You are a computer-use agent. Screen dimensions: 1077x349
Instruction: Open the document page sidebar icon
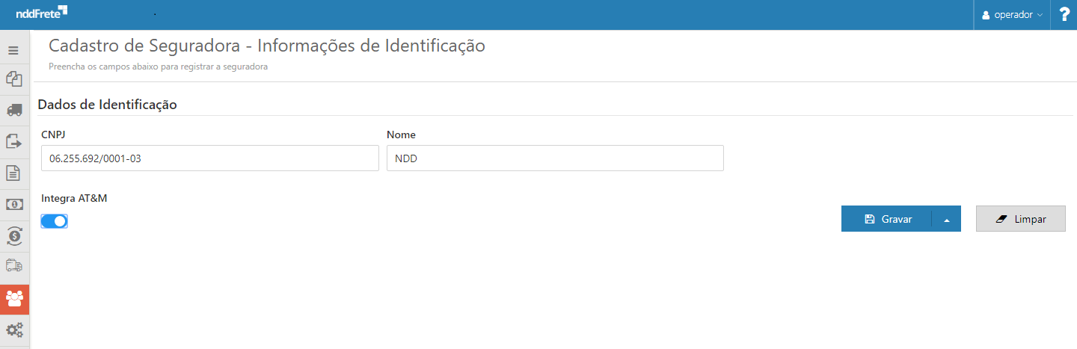point(13,173)
